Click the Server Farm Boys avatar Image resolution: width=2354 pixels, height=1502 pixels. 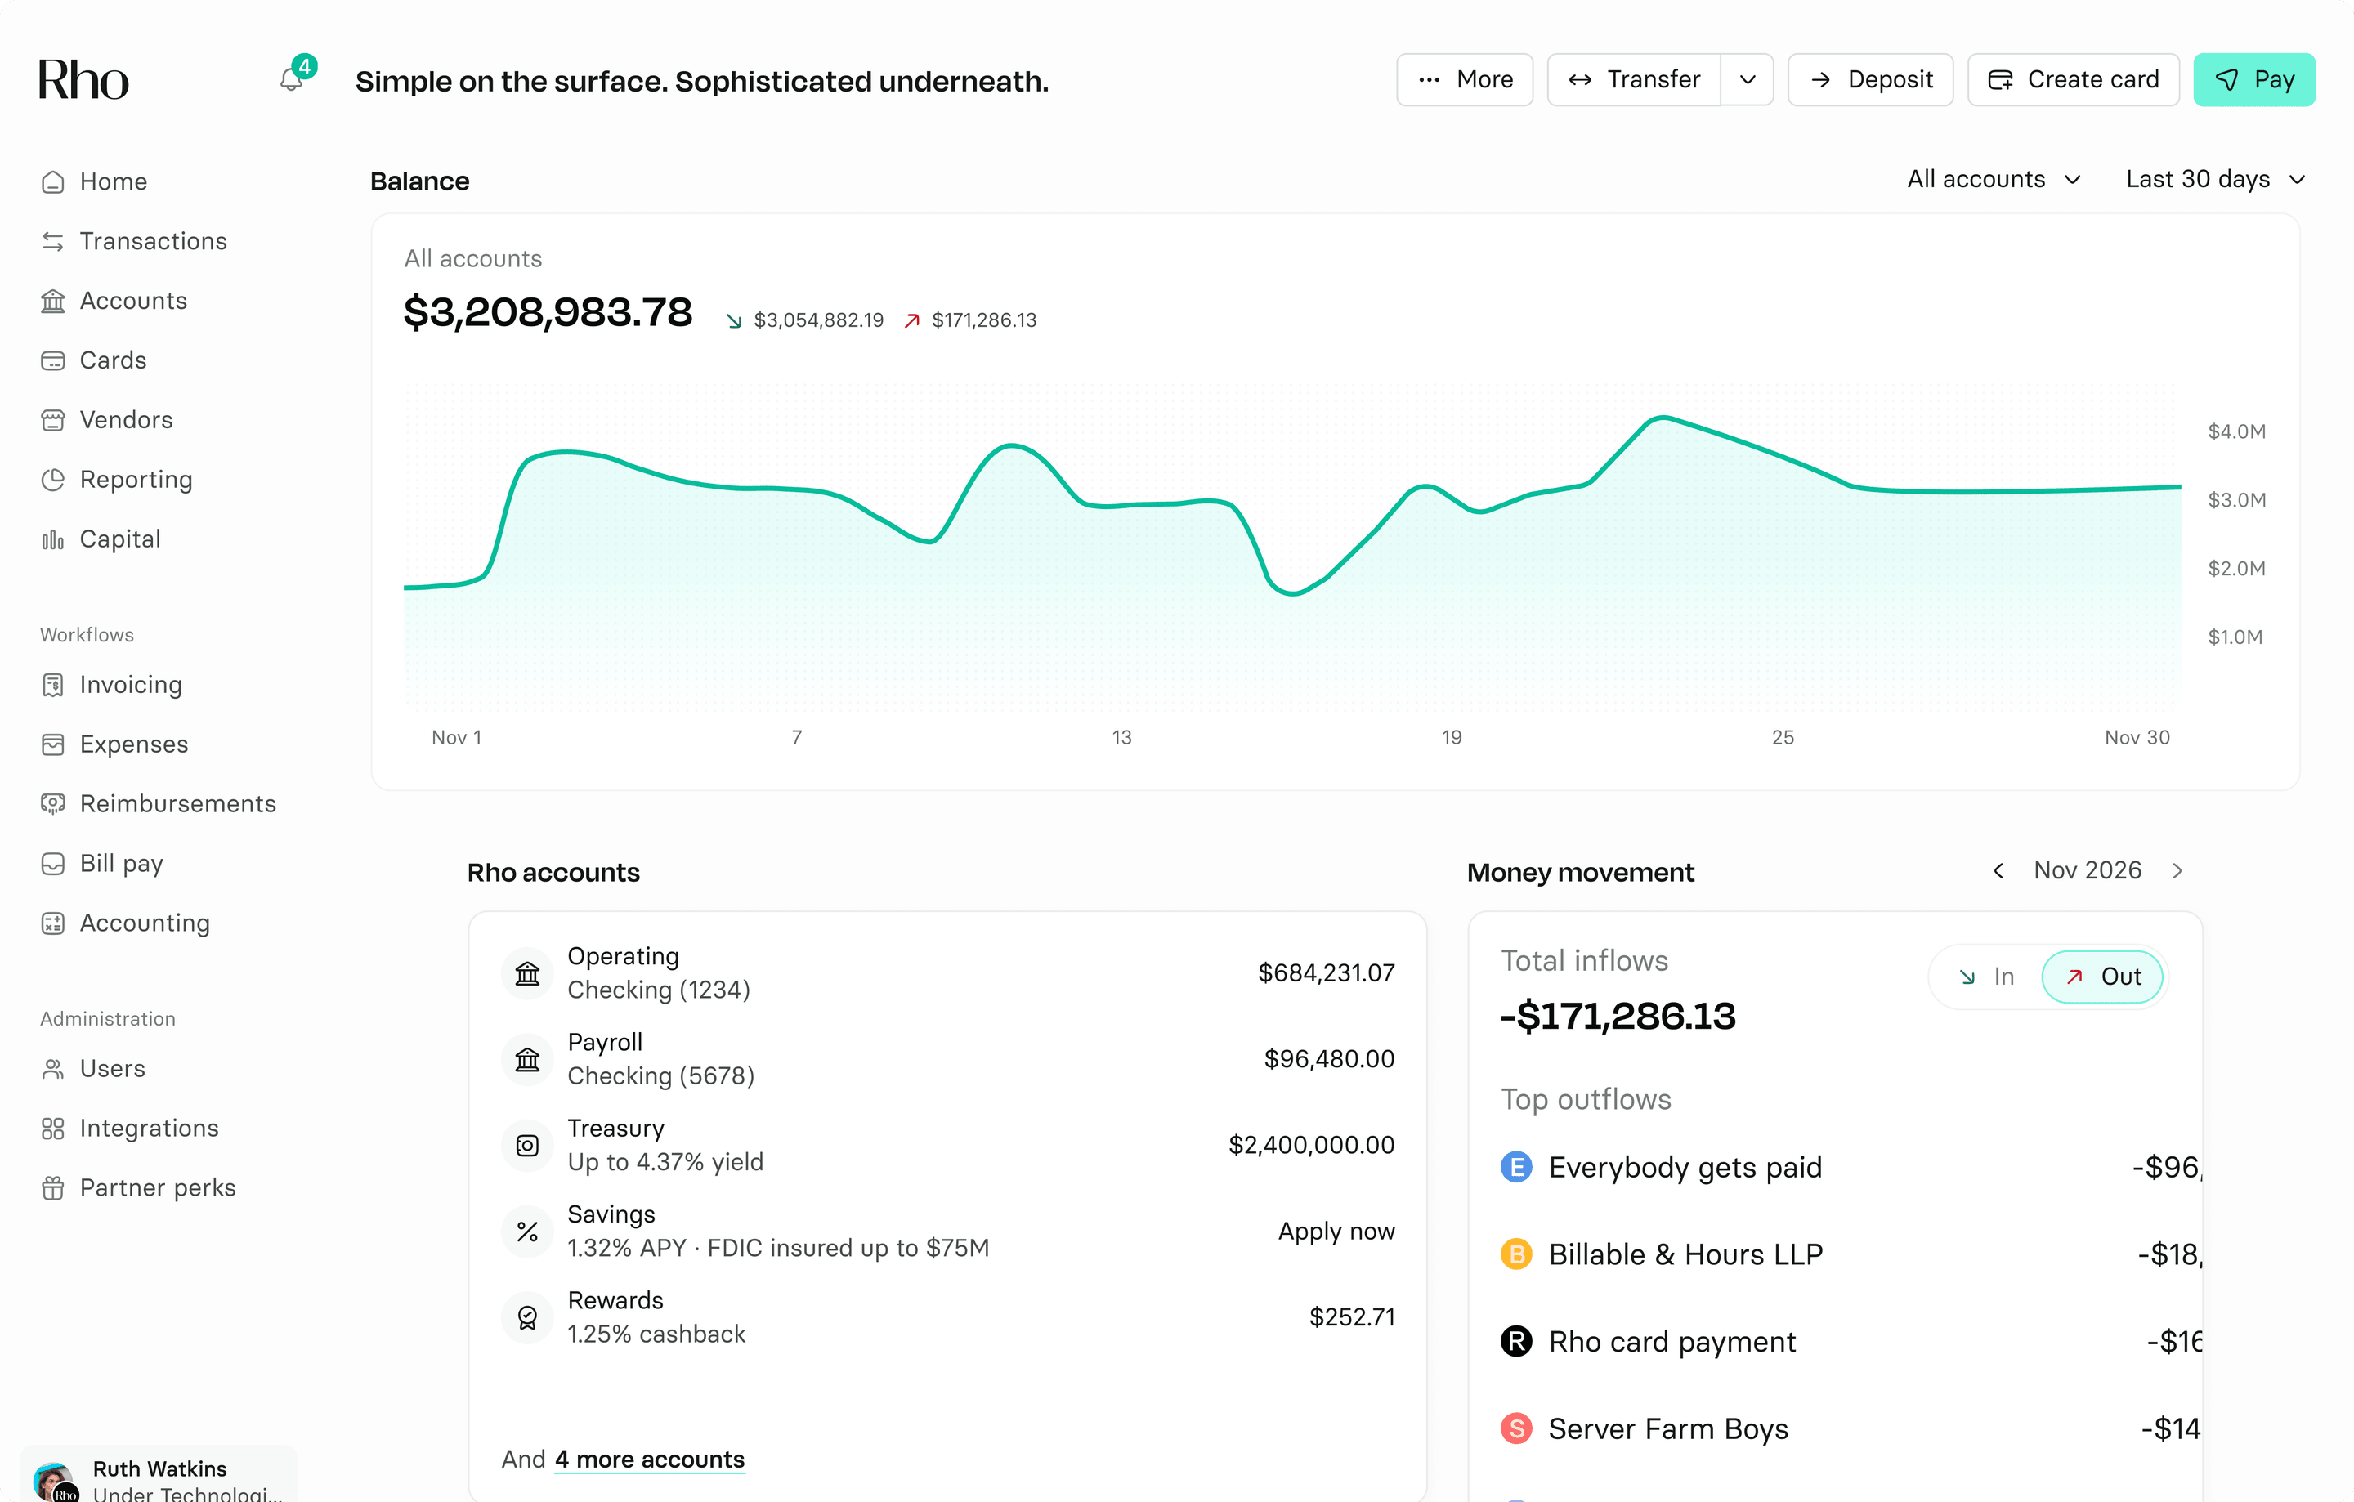coord(1516,1428)
